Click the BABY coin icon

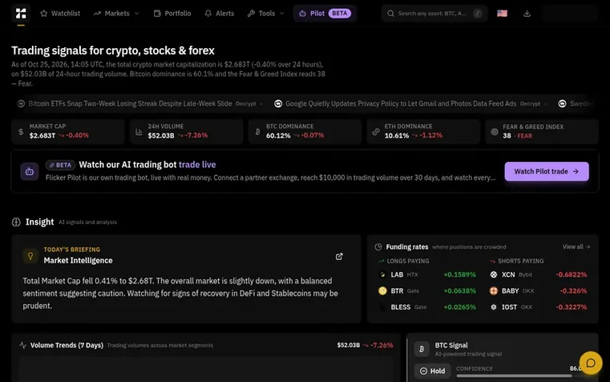[494, 291]
